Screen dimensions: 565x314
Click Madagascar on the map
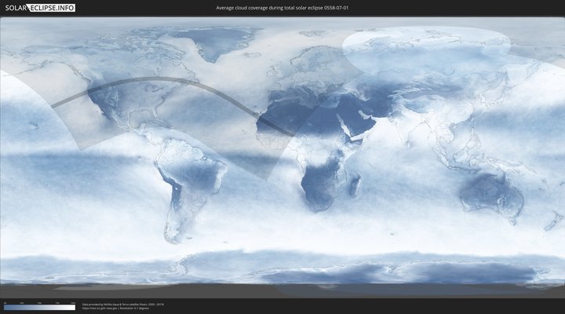click(x=355, y=186)
